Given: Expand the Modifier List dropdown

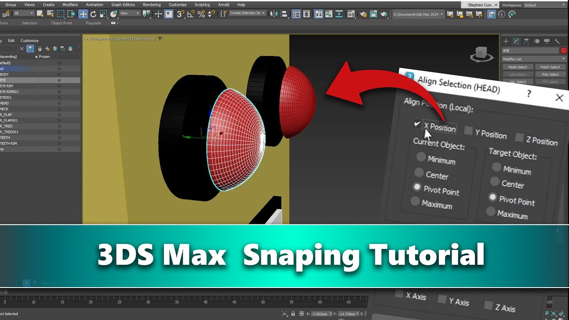Looking at the screenshot, I should 534,59.
